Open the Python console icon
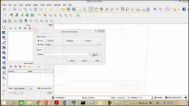 (x=12, y=15)
